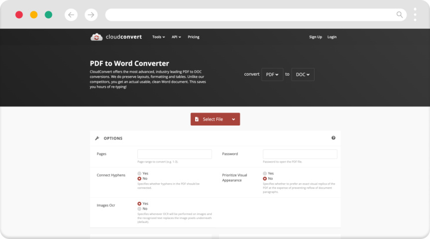430x239 pixels.
Task: Click the Sign Up link
Action: pyautogui.click(x=316, y=37)
